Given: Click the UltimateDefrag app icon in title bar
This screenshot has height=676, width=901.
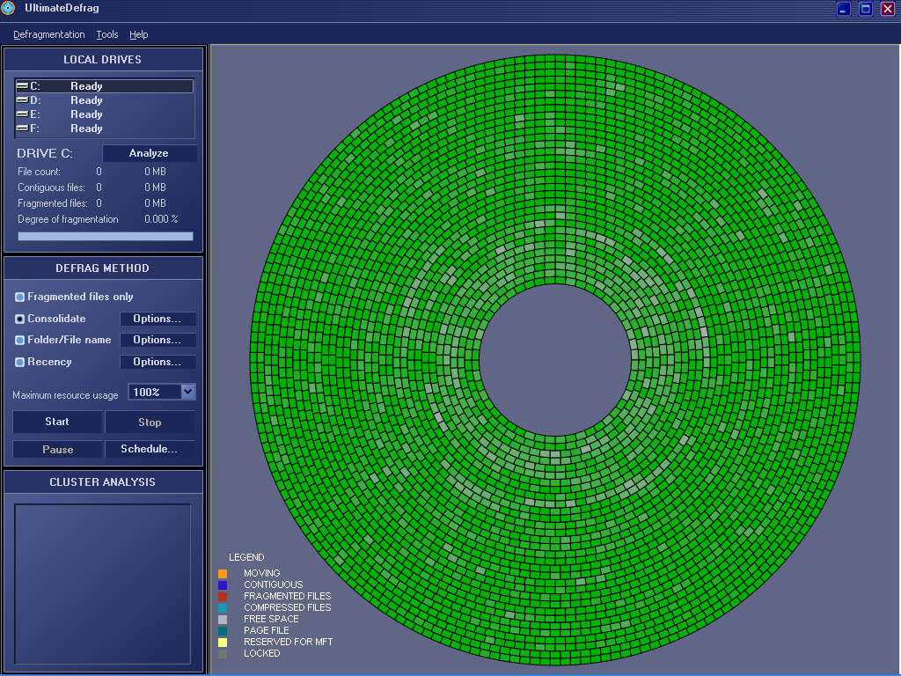Looking at the screenshot, I should click(x=8, y=9).
